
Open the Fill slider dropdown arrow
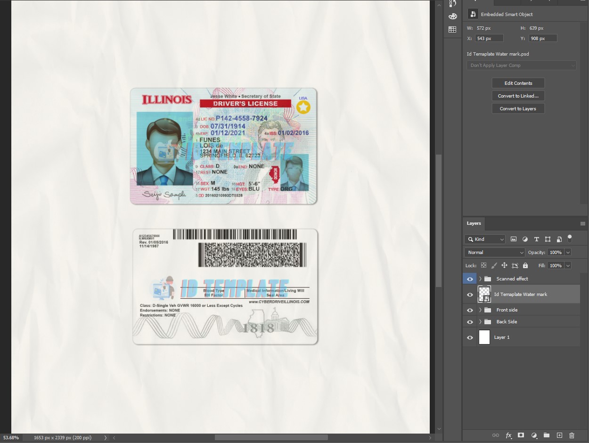(x=568, y=266)
